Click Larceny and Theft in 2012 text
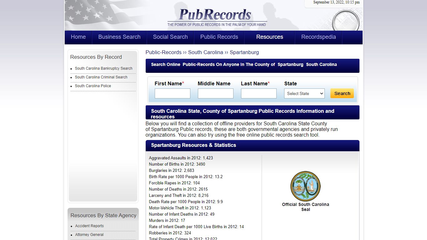 coord(179,196)
